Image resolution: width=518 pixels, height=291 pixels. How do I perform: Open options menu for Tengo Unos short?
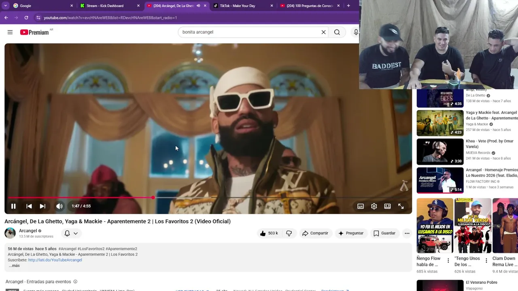pos(486,261)
